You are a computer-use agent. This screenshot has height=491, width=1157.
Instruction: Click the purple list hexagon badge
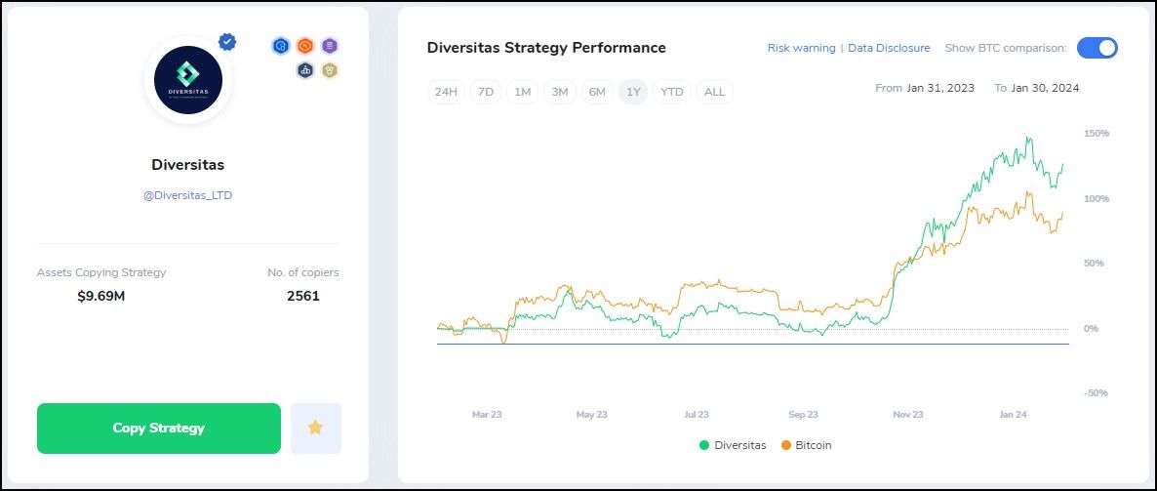[331, 46]
